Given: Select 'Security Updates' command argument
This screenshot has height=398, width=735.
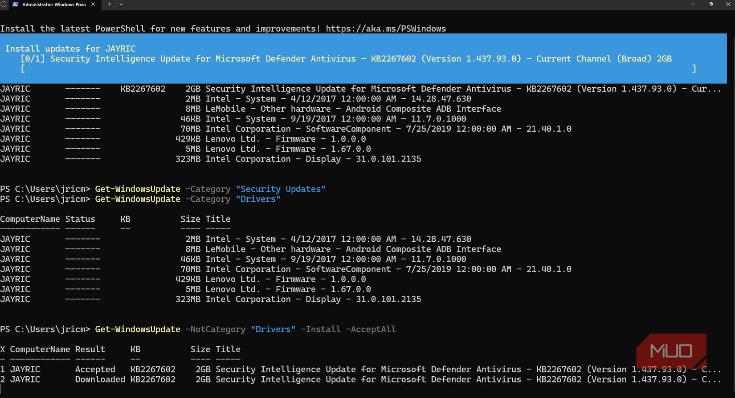Looking at the screenshot, I should click(281, 189).
